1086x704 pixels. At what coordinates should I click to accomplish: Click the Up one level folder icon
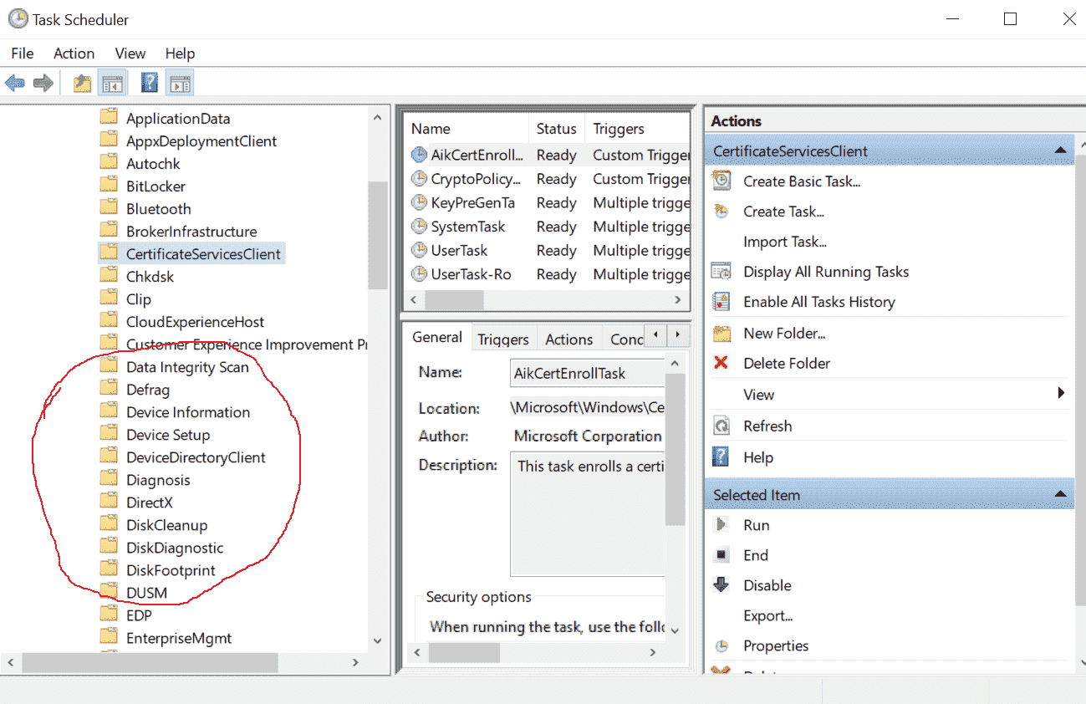tap(82, 83)
